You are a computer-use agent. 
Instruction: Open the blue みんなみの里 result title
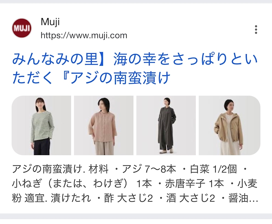click(135, 68)
